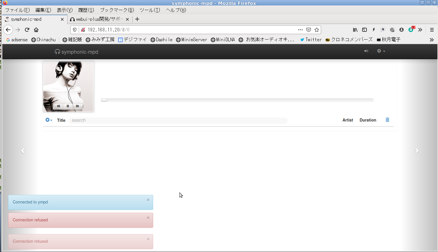Pause playback using pause button
Screen dimensions: 438x252
pos(68,106)
